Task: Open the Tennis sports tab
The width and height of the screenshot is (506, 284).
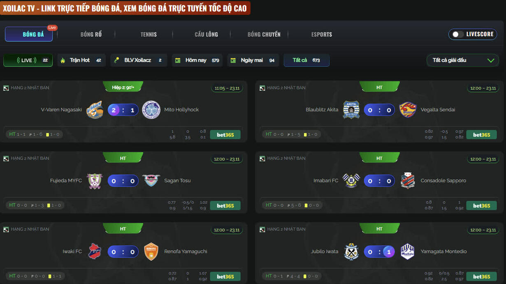Action: pyautogui.click(x=149, y=35)
